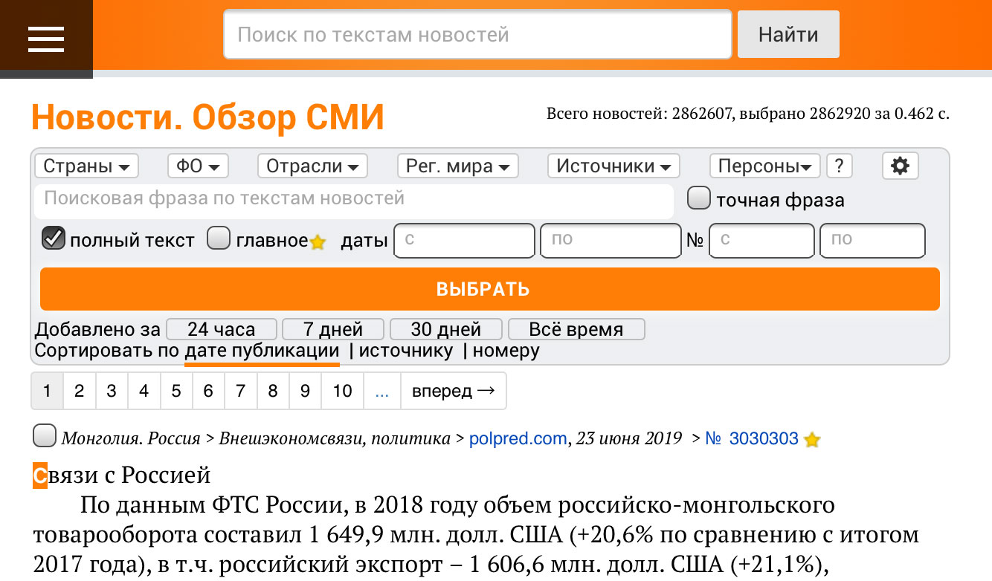Filter news added in last 7 дней
Viewport: 992px width, 581px height.
click(x=333, y=328)
